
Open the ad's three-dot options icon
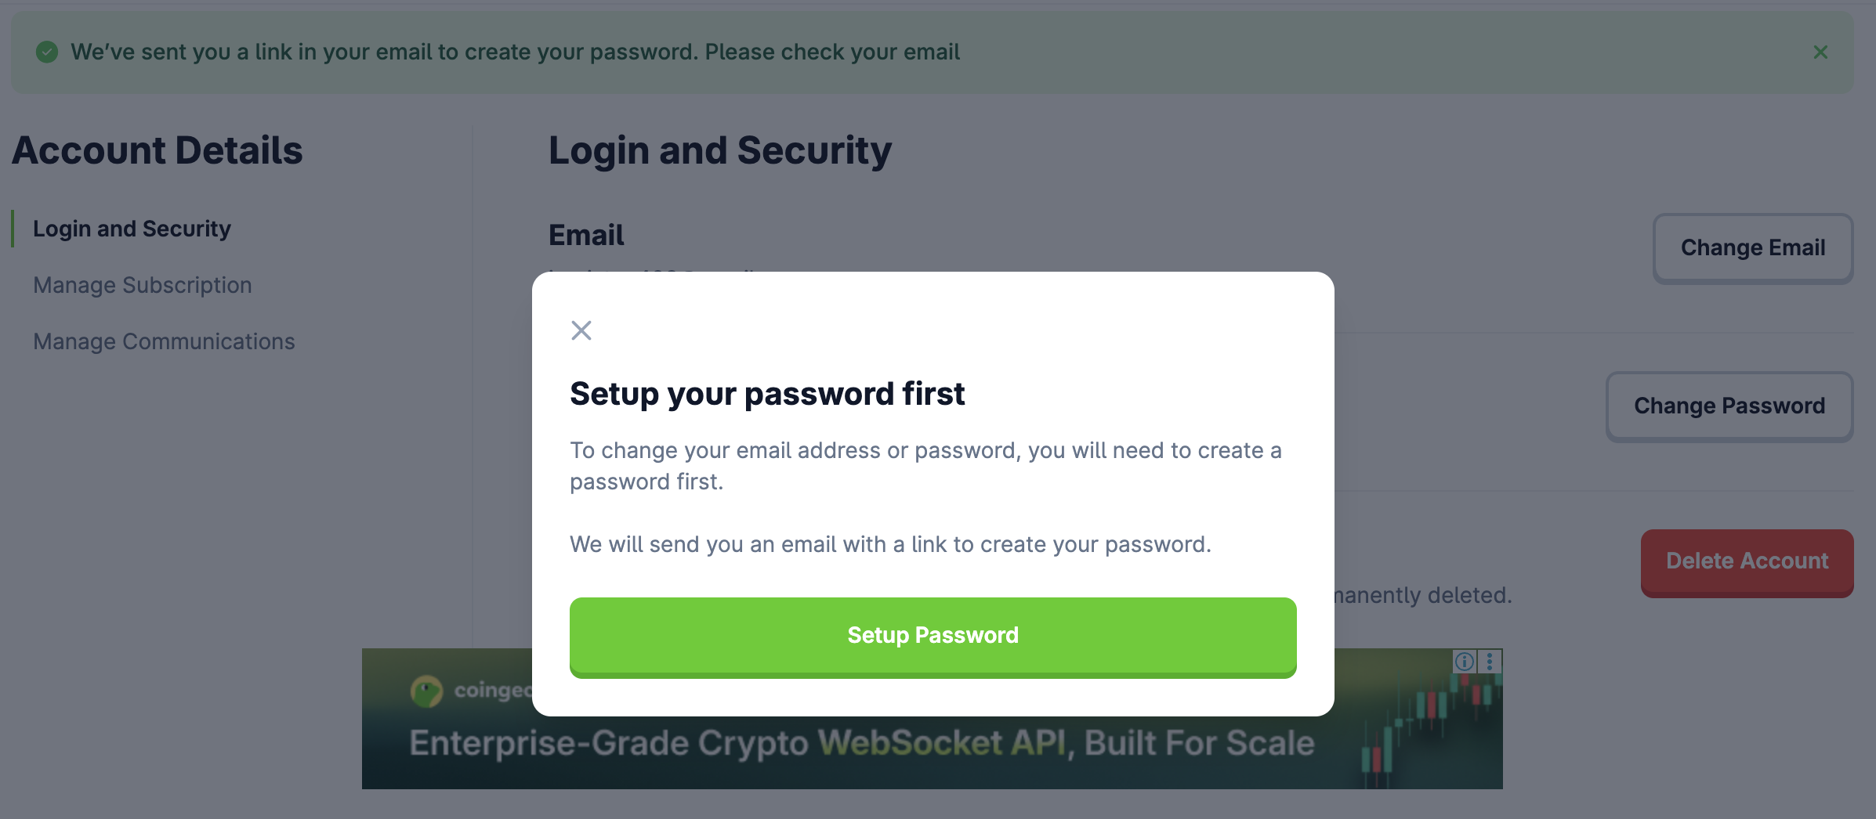1488,662
